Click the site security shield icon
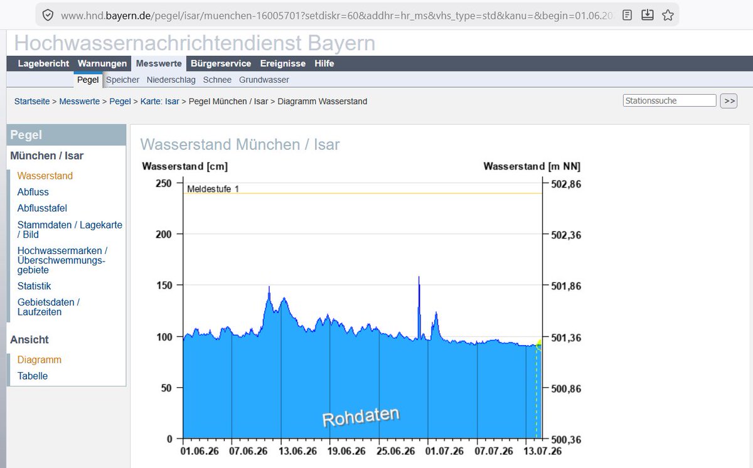The height and width of the screenshot is (468, 753). [x=47, y=14]
